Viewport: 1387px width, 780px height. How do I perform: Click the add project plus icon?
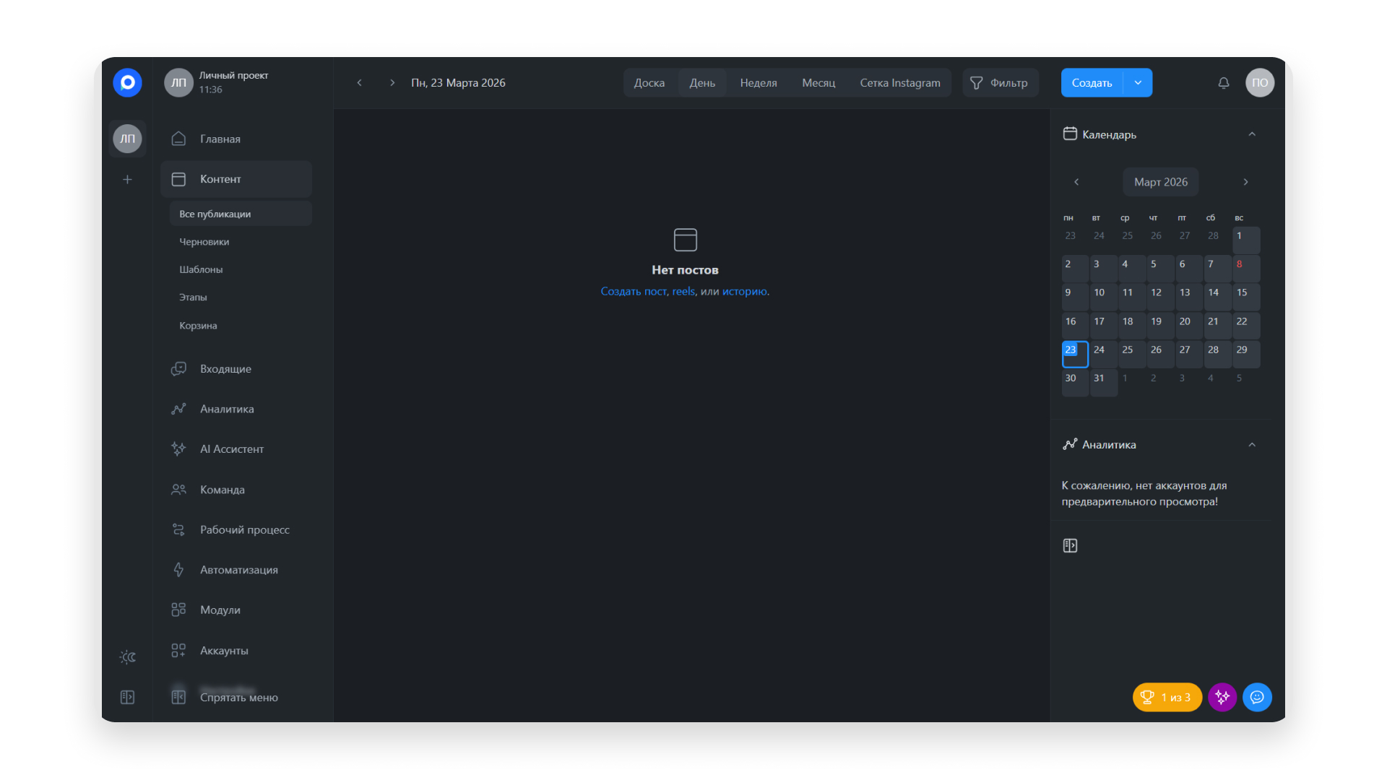coord(127,179)
